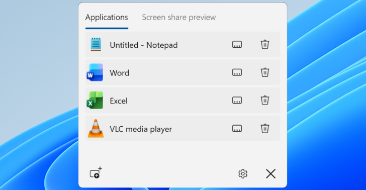Open settings with the gear icon
Screen dimensions: 366x190
pos(243,173)
